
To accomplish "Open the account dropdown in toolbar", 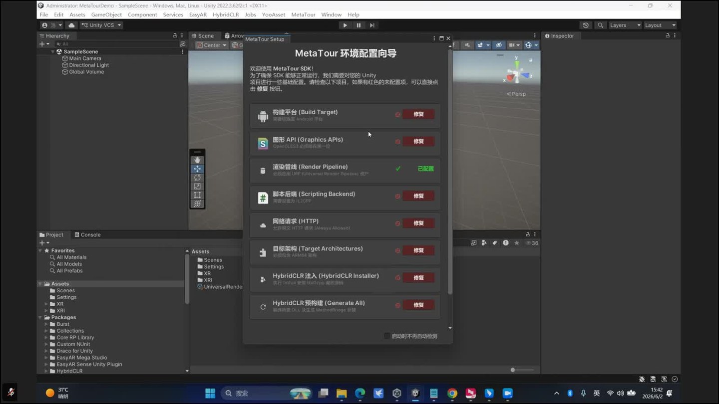I will click(x=52, y=25).
